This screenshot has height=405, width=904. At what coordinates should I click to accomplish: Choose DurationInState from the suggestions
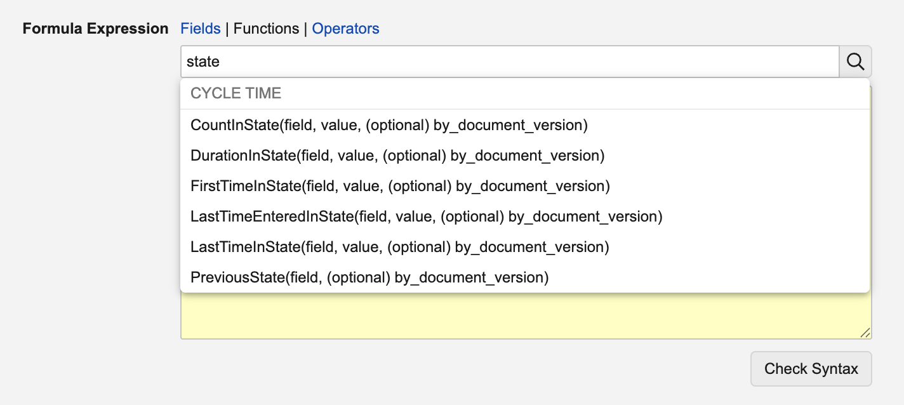(397, 156)
